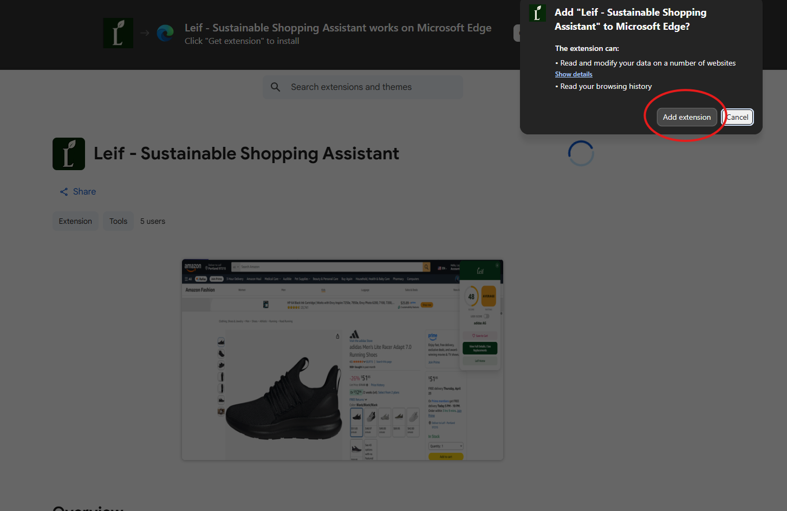The height and width of the screenshot is (511, 787).
Task: Click the Leif - Sustainable Shopping Assistant title
Action: tap(246, 154)
